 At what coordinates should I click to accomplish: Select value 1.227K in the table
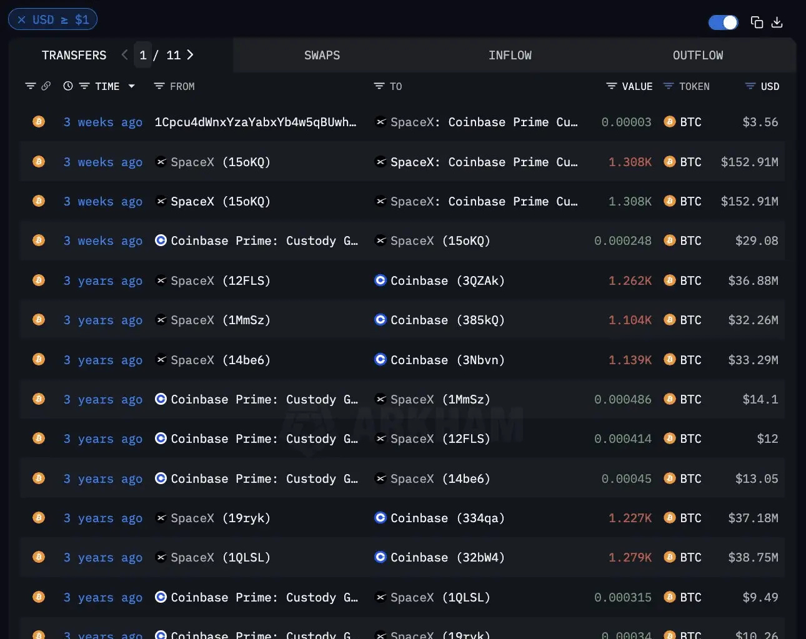click(630, 518)
